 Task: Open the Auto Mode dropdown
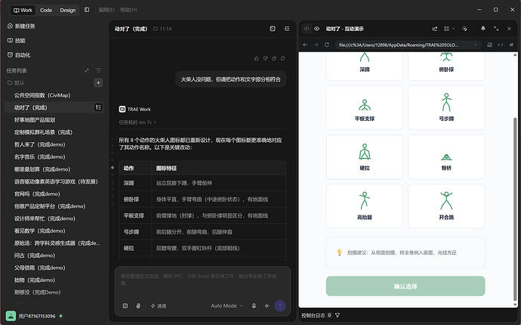click(x=227, y=305)
